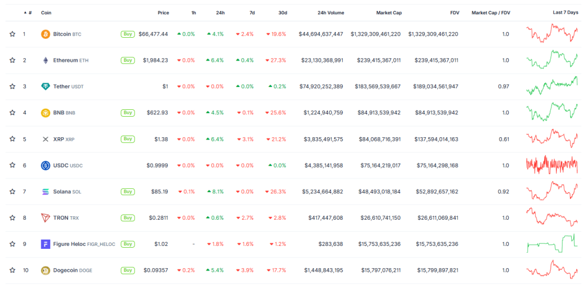Click the Solana logo icon
This screenshot has height=286, width=586.
(46, 192)
